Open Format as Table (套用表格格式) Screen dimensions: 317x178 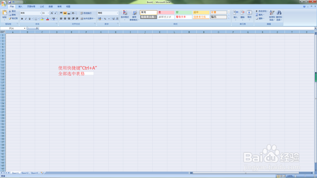click(x=134, y=15)
